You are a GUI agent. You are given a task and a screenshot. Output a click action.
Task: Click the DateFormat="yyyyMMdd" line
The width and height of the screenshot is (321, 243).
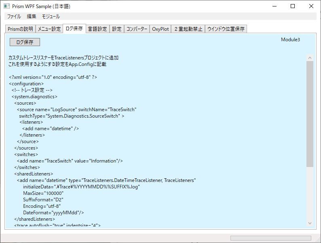53,213
